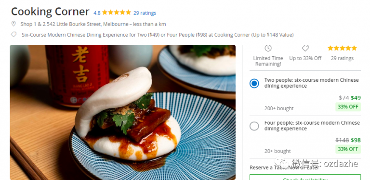Click the Two people six-course option label
Screen dimensions: 370x180
coord(312,83)
